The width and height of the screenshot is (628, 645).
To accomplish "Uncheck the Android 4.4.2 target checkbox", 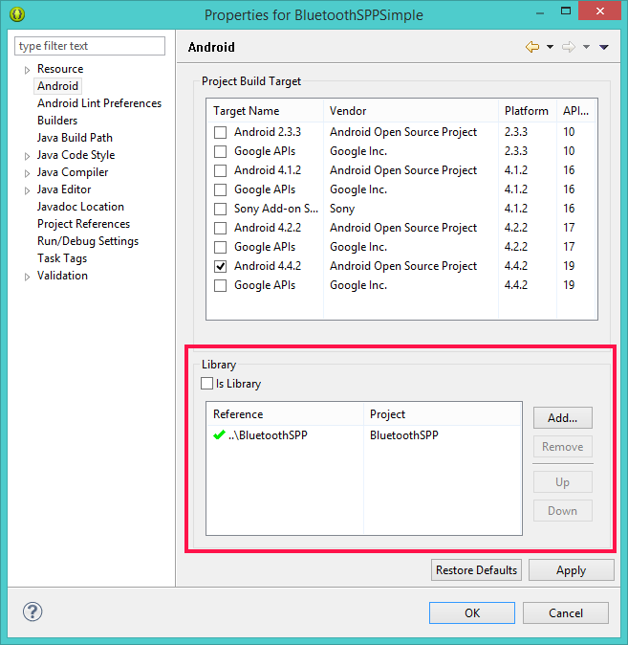I will pos(220,267).
